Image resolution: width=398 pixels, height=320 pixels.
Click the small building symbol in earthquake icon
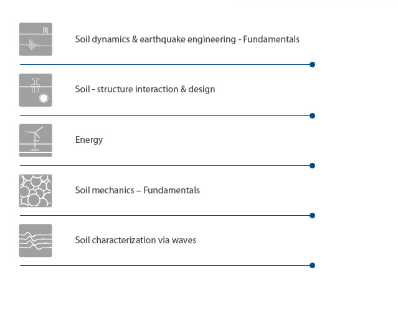tap(45, 30)
